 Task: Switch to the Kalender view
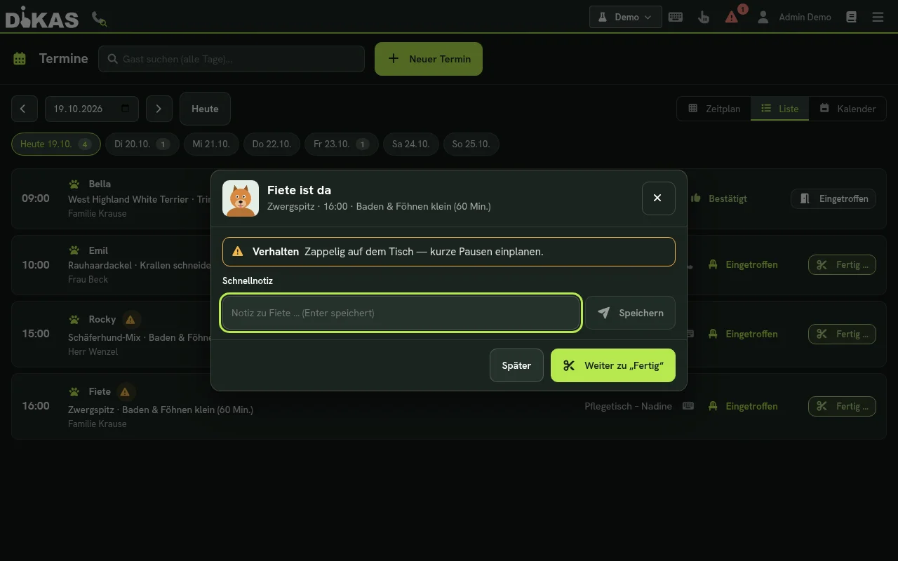coord(847,109)
